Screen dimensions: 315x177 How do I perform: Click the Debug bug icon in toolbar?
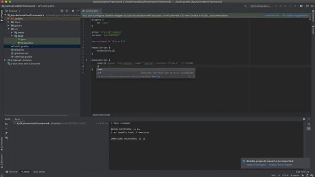281,6
